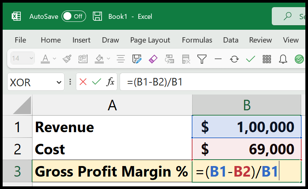Viewport: 308px width, 189px height.
Task: Click the cell showing $ 69,000
Action: tap(247, 149)
